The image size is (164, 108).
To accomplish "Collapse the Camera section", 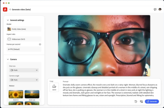I will 8,59.
